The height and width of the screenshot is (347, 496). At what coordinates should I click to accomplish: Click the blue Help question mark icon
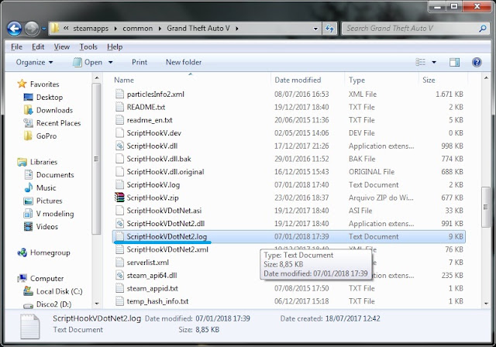click(x=477, y=62)
